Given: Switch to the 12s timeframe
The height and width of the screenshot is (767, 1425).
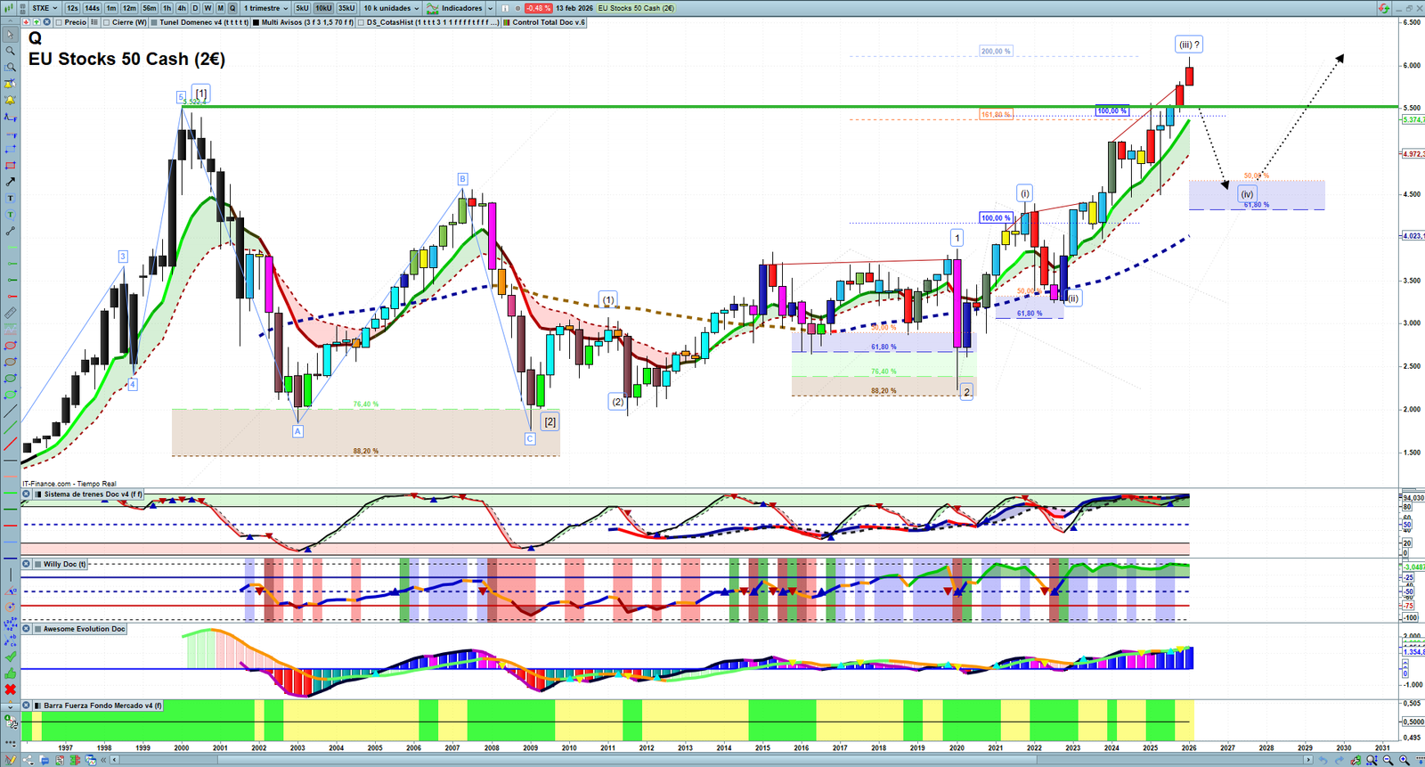Looking at the screenshot, I should point(72,8).
